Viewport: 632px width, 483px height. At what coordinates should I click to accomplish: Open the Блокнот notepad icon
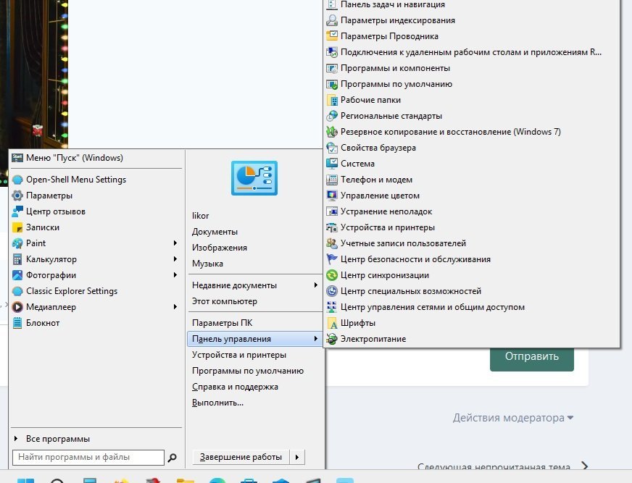[17, 323]
